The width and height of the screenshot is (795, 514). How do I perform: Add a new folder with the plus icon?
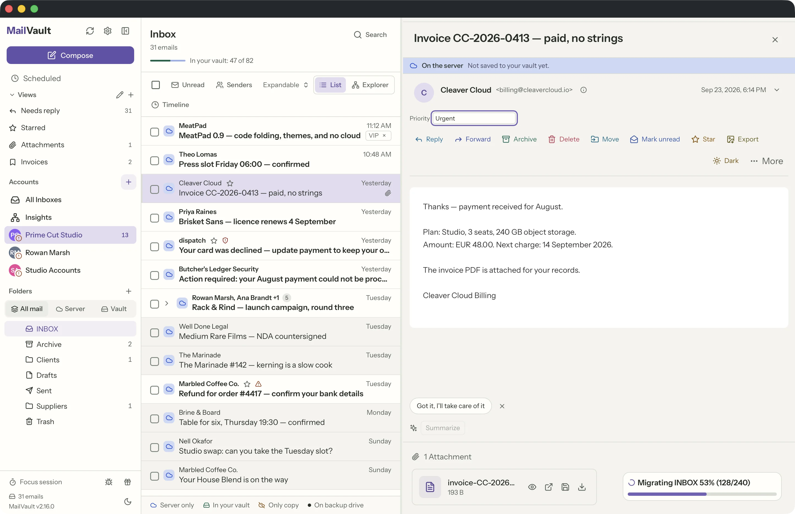coord(129,291)
